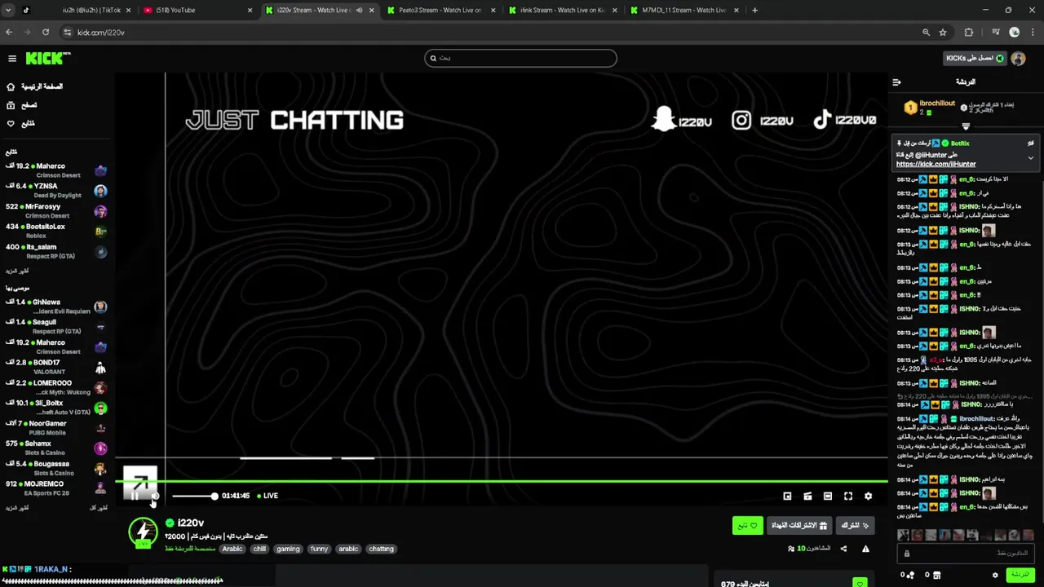Viewport: 1044px width, 587px height.
Task: Open the Seagull recommended channel
Action: point(56,326)
